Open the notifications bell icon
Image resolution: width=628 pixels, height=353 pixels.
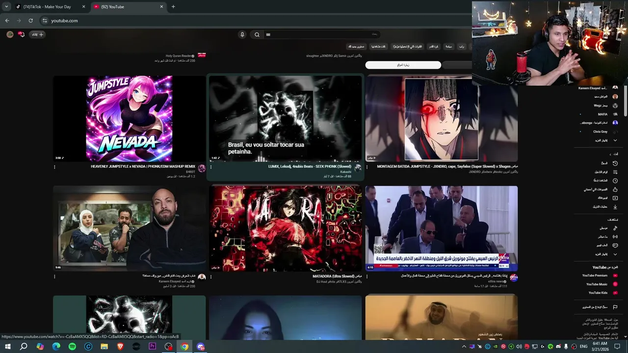click(x=21, y=34)
